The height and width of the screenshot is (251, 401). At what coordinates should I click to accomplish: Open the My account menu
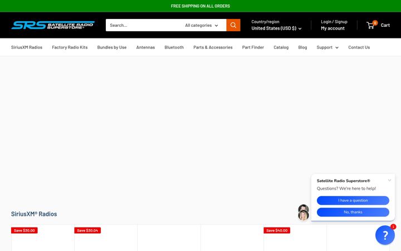(332, 28)
